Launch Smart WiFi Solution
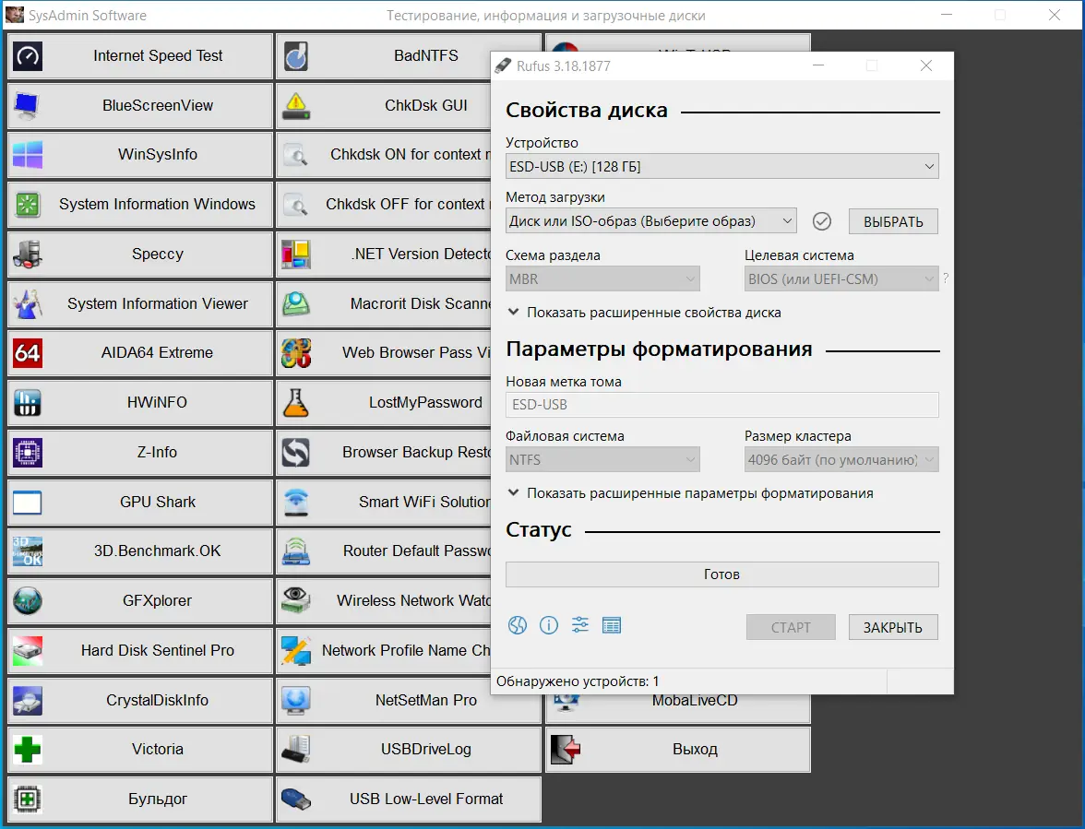 click(384, 502)
